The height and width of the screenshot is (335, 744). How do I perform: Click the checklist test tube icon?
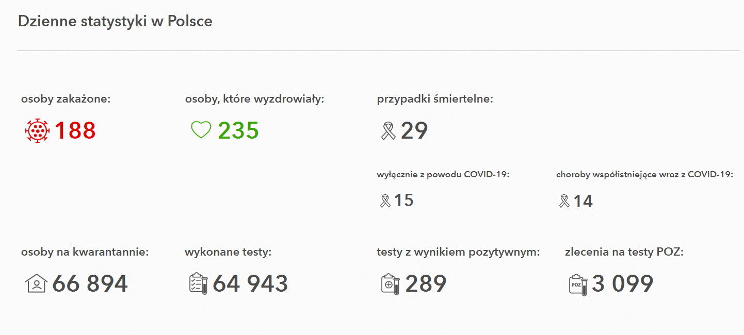199,283
